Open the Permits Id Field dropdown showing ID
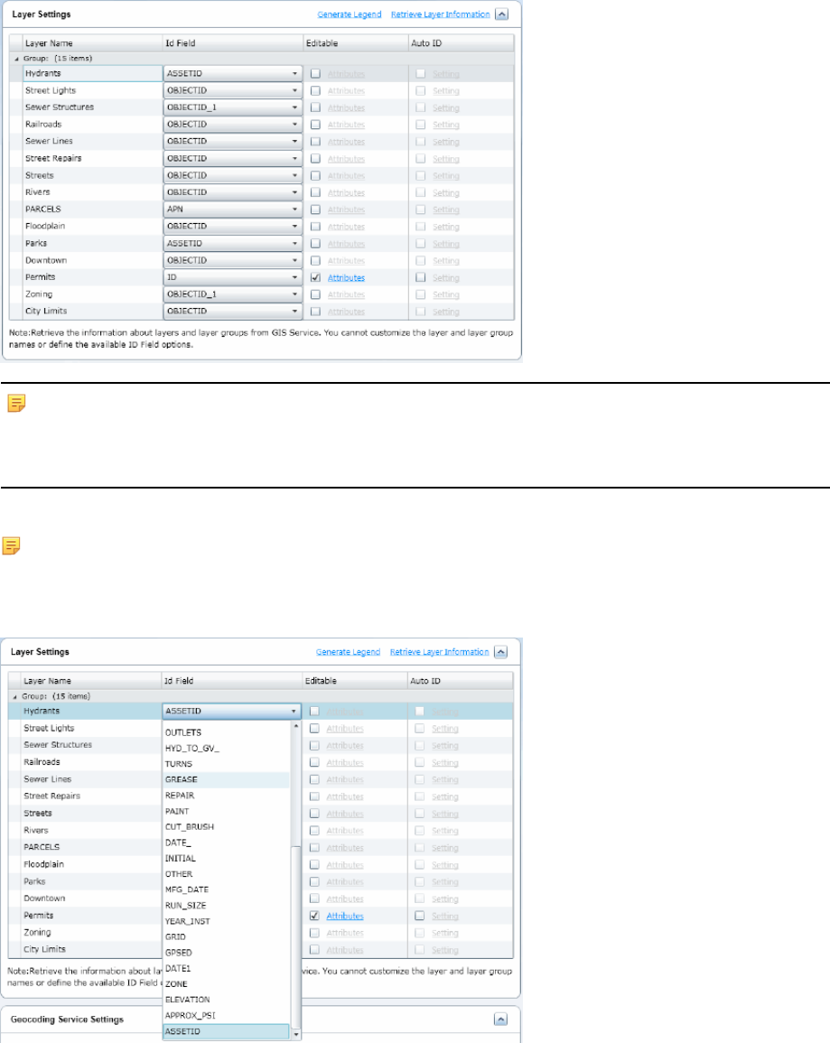Screen dimensions: 830x1043 [x=233, y=277]
